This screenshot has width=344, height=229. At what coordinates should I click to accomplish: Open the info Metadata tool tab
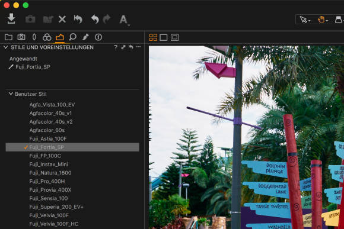(x=98, y=37)
